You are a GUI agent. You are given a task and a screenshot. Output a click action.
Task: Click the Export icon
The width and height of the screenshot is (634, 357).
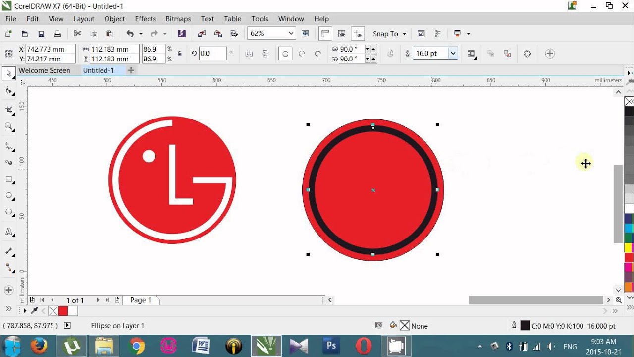pyautogui.click(x=218, y=34)
